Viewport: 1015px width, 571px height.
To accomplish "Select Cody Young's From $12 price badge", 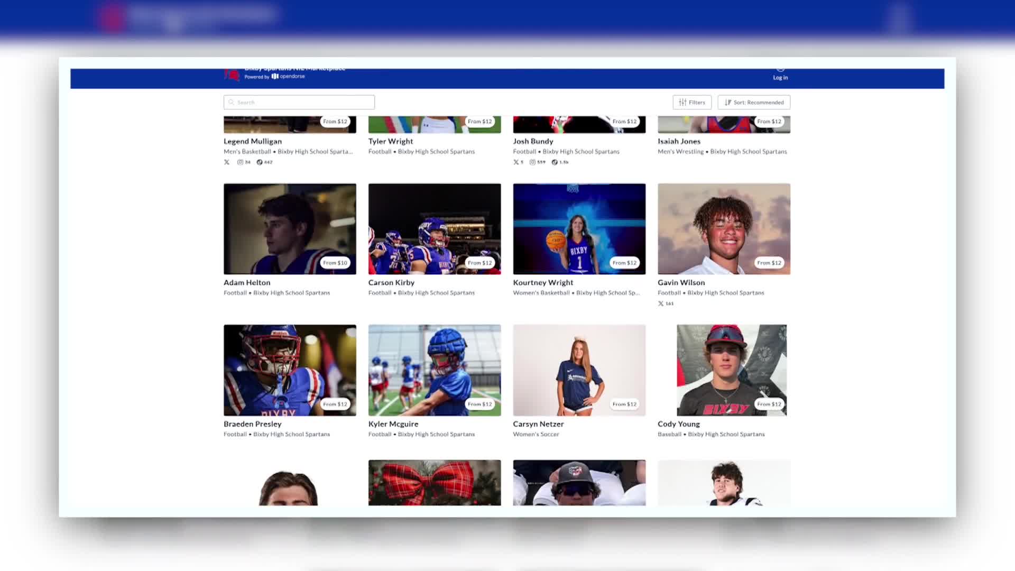I will [x=769, y=404].
